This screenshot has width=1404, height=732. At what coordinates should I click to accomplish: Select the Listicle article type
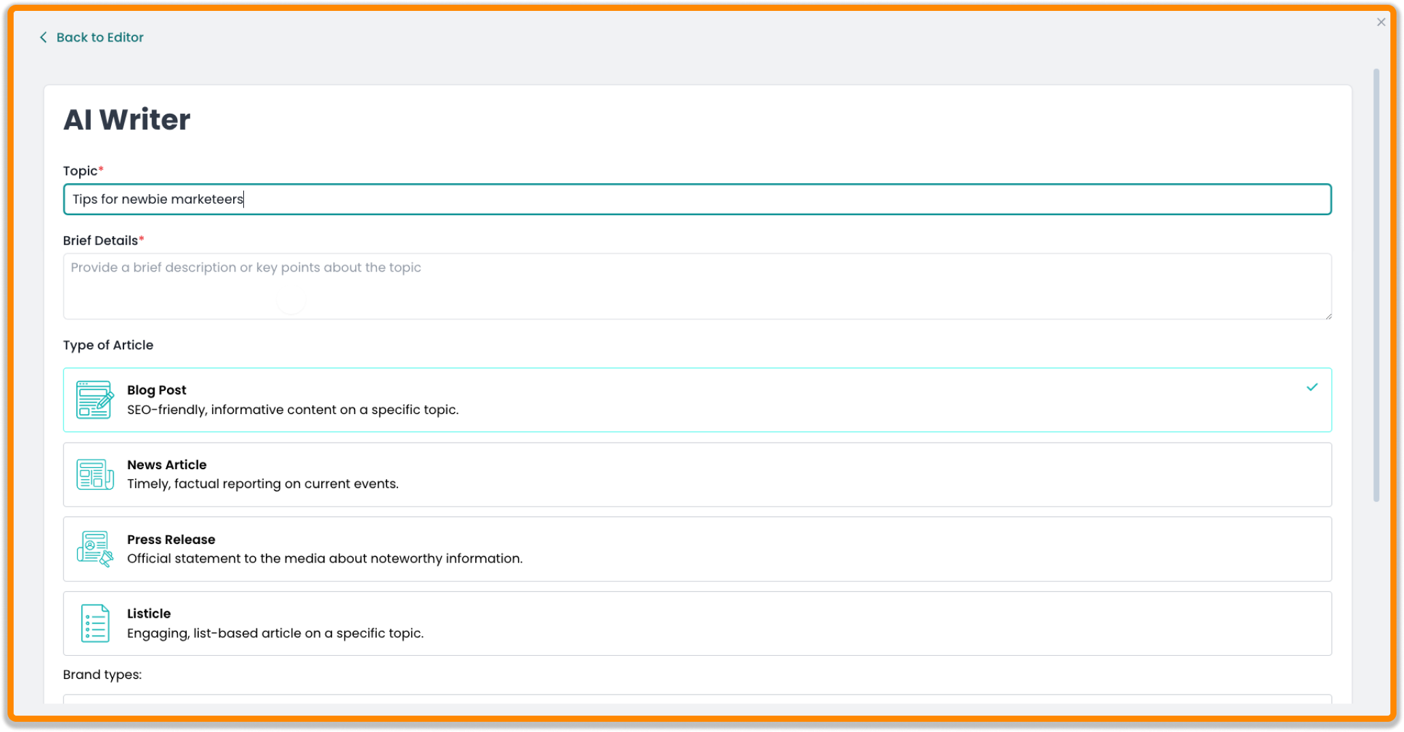697,623
